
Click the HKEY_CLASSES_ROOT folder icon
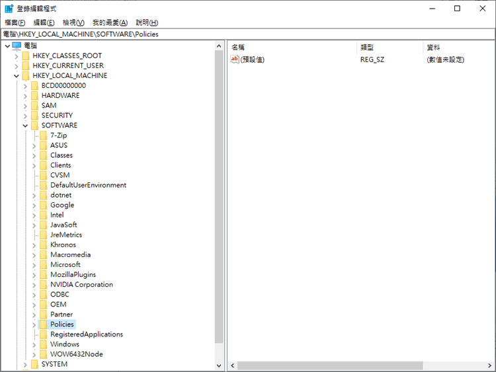(26, 56)
